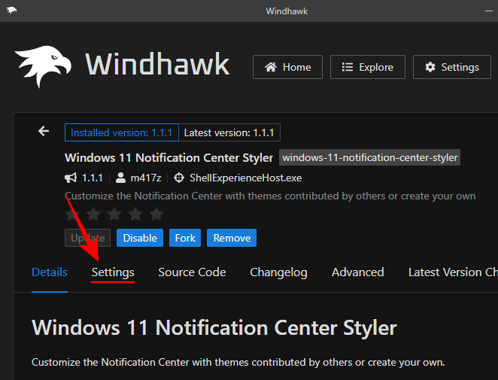
Task: Click the version 1.1.1 megaphone icon
Action: tap(71, 178)
